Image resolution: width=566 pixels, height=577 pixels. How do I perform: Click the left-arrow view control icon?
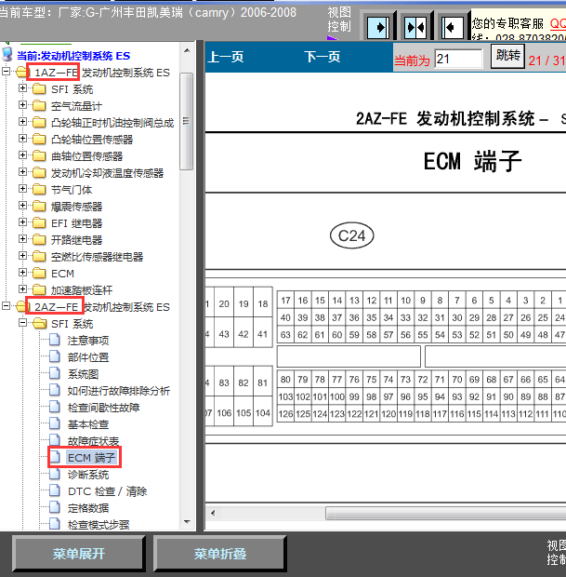coord(452,27)
